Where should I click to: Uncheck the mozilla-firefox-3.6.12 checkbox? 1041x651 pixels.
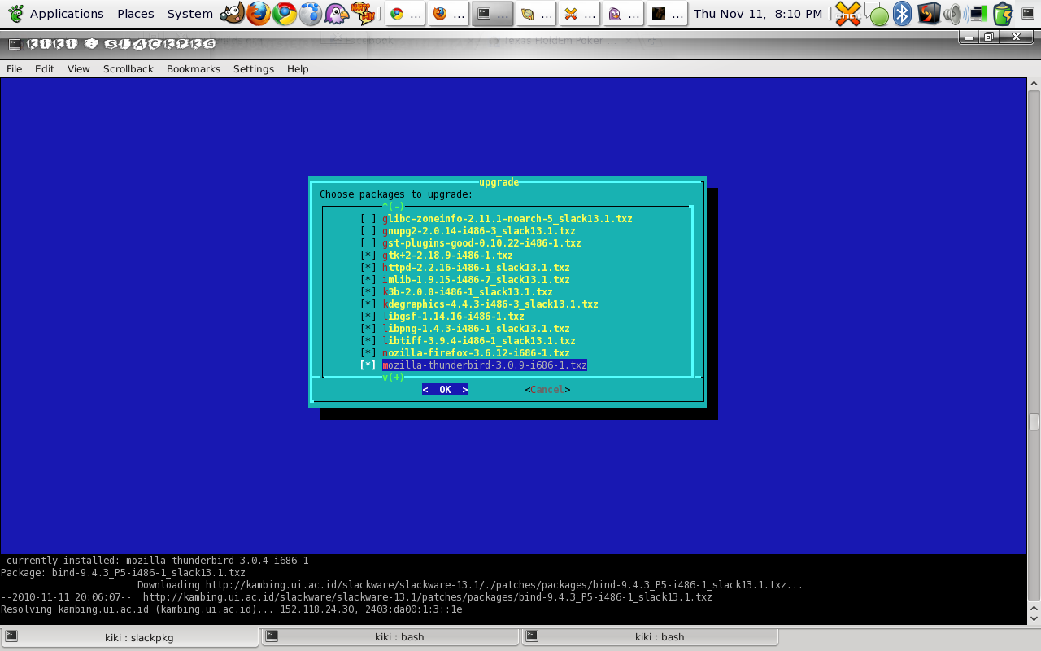click(368, 353)
